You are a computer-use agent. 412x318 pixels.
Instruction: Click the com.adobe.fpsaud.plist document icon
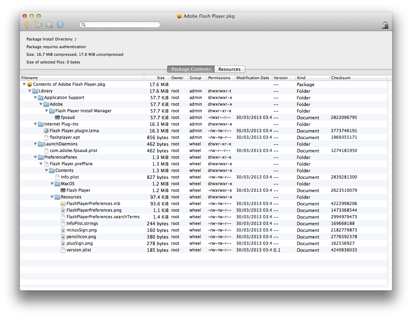point(46,151)
